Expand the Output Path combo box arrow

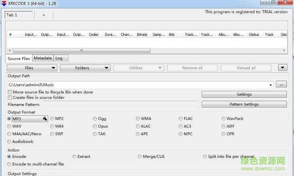point(271,85)
